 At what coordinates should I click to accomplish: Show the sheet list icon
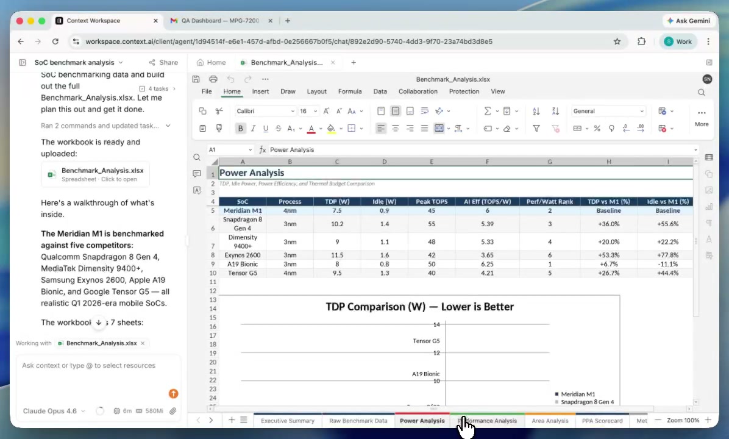[x=244, y=420]
